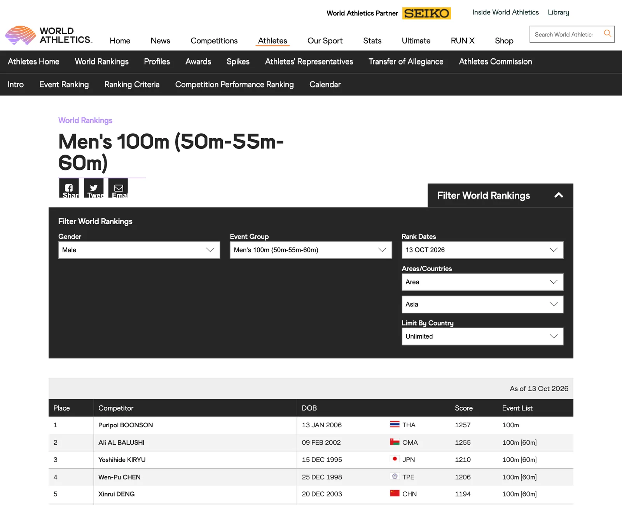Screen dimensions: 622x505
Task: Open Rank Dates dropdown 13 OCT 2026
Action: (482, 250)
